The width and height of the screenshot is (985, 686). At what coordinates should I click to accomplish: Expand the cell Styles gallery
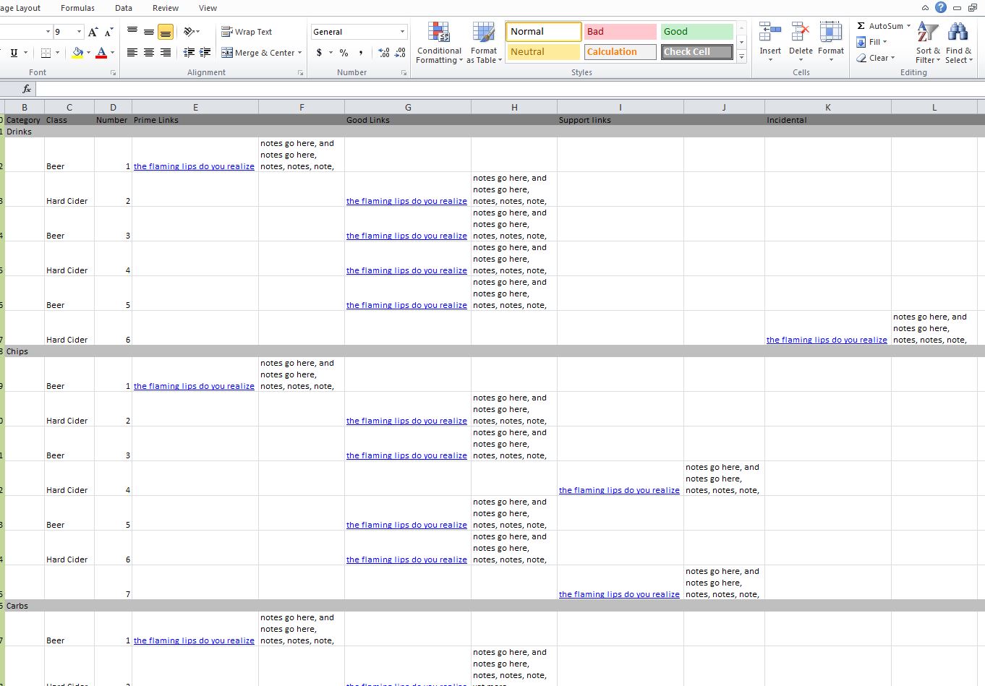coord(741,56)
